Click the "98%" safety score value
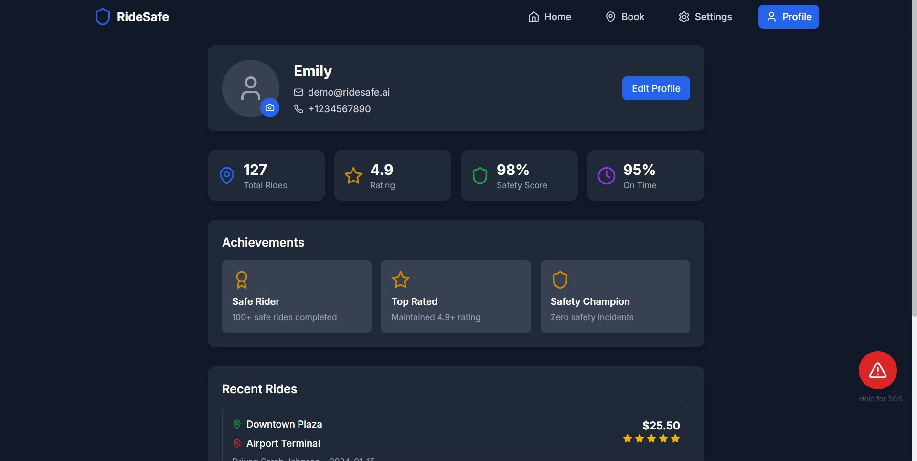 click(513, 170)
